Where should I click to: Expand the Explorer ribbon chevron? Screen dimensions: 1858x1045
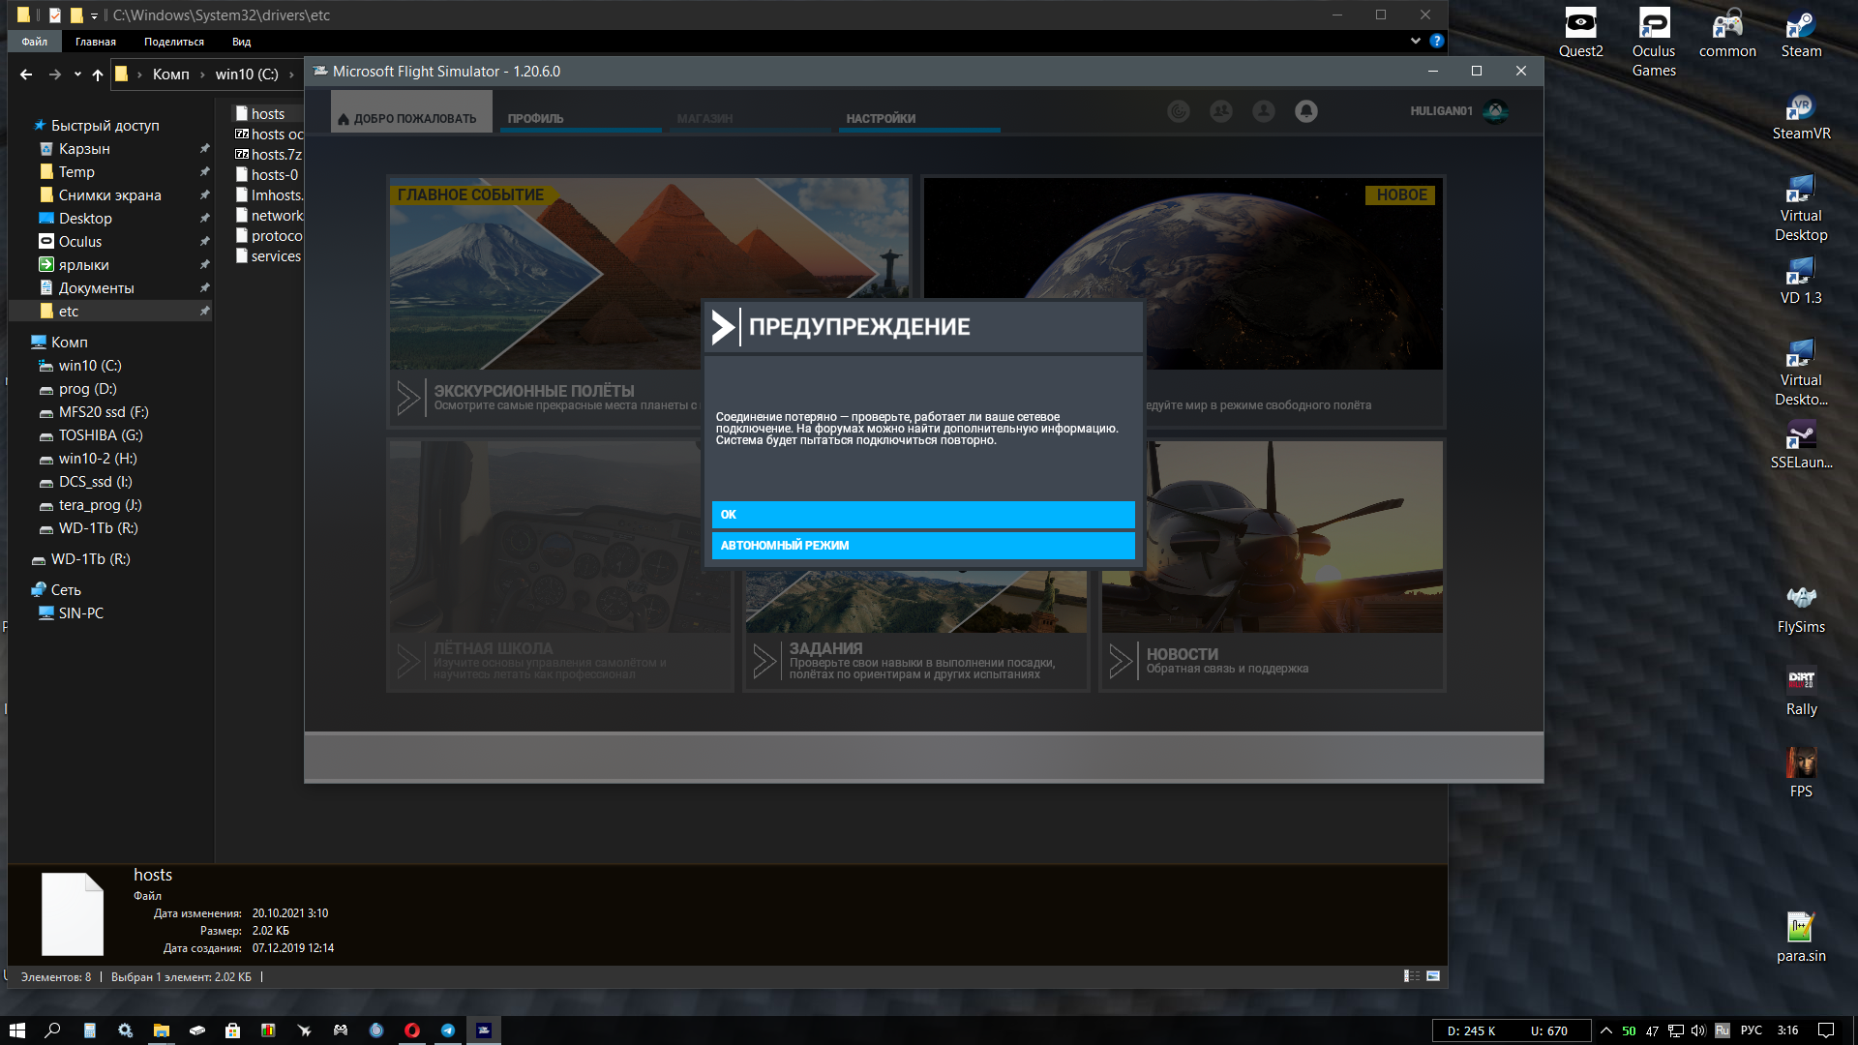pyautogui.click(x=1416, y=41)
